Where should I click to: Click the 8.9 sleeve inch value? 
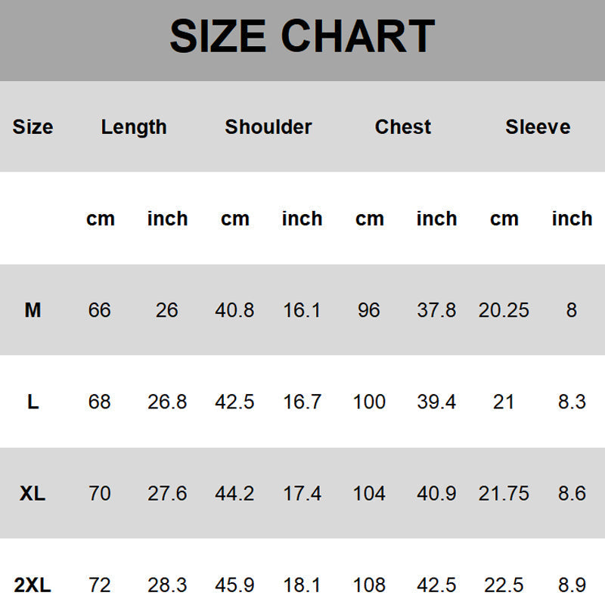click(x=572, y=585)
